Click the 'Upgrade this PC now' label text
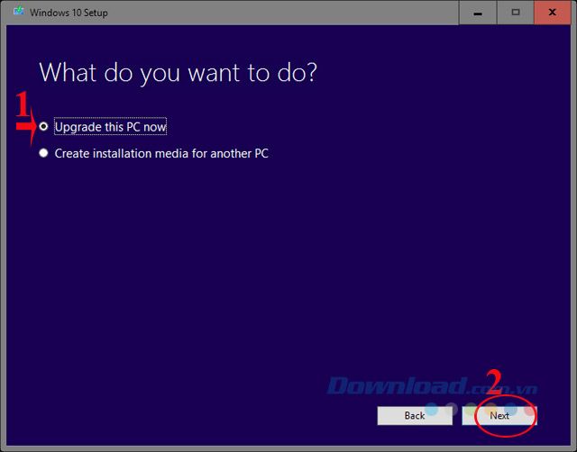The image size is (577, 452). tap(110, 127)
